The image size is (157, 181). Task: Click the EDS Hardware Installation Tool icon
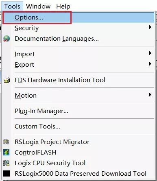[x=7, y=80]
